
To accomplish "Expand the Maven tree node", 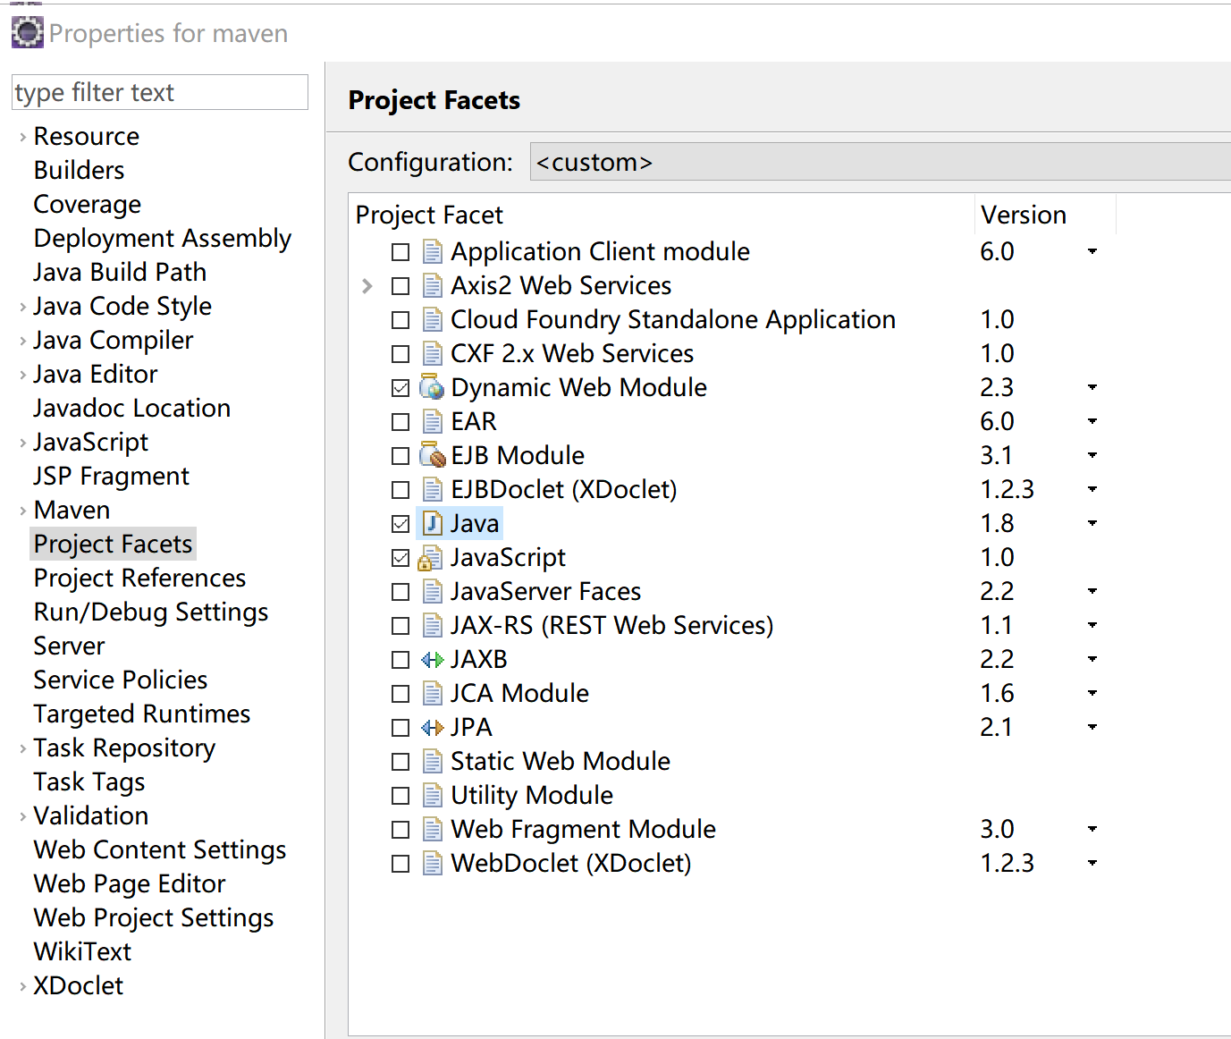I will (x=22, y=511).
